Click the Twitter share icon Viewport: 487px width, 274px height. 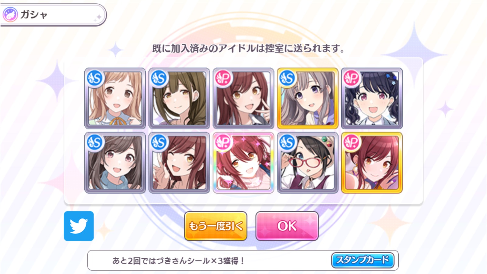click(79, 226)
